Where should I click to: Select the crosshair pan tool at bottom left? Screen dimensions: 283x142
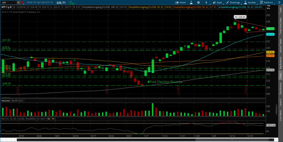pos(2,140)
